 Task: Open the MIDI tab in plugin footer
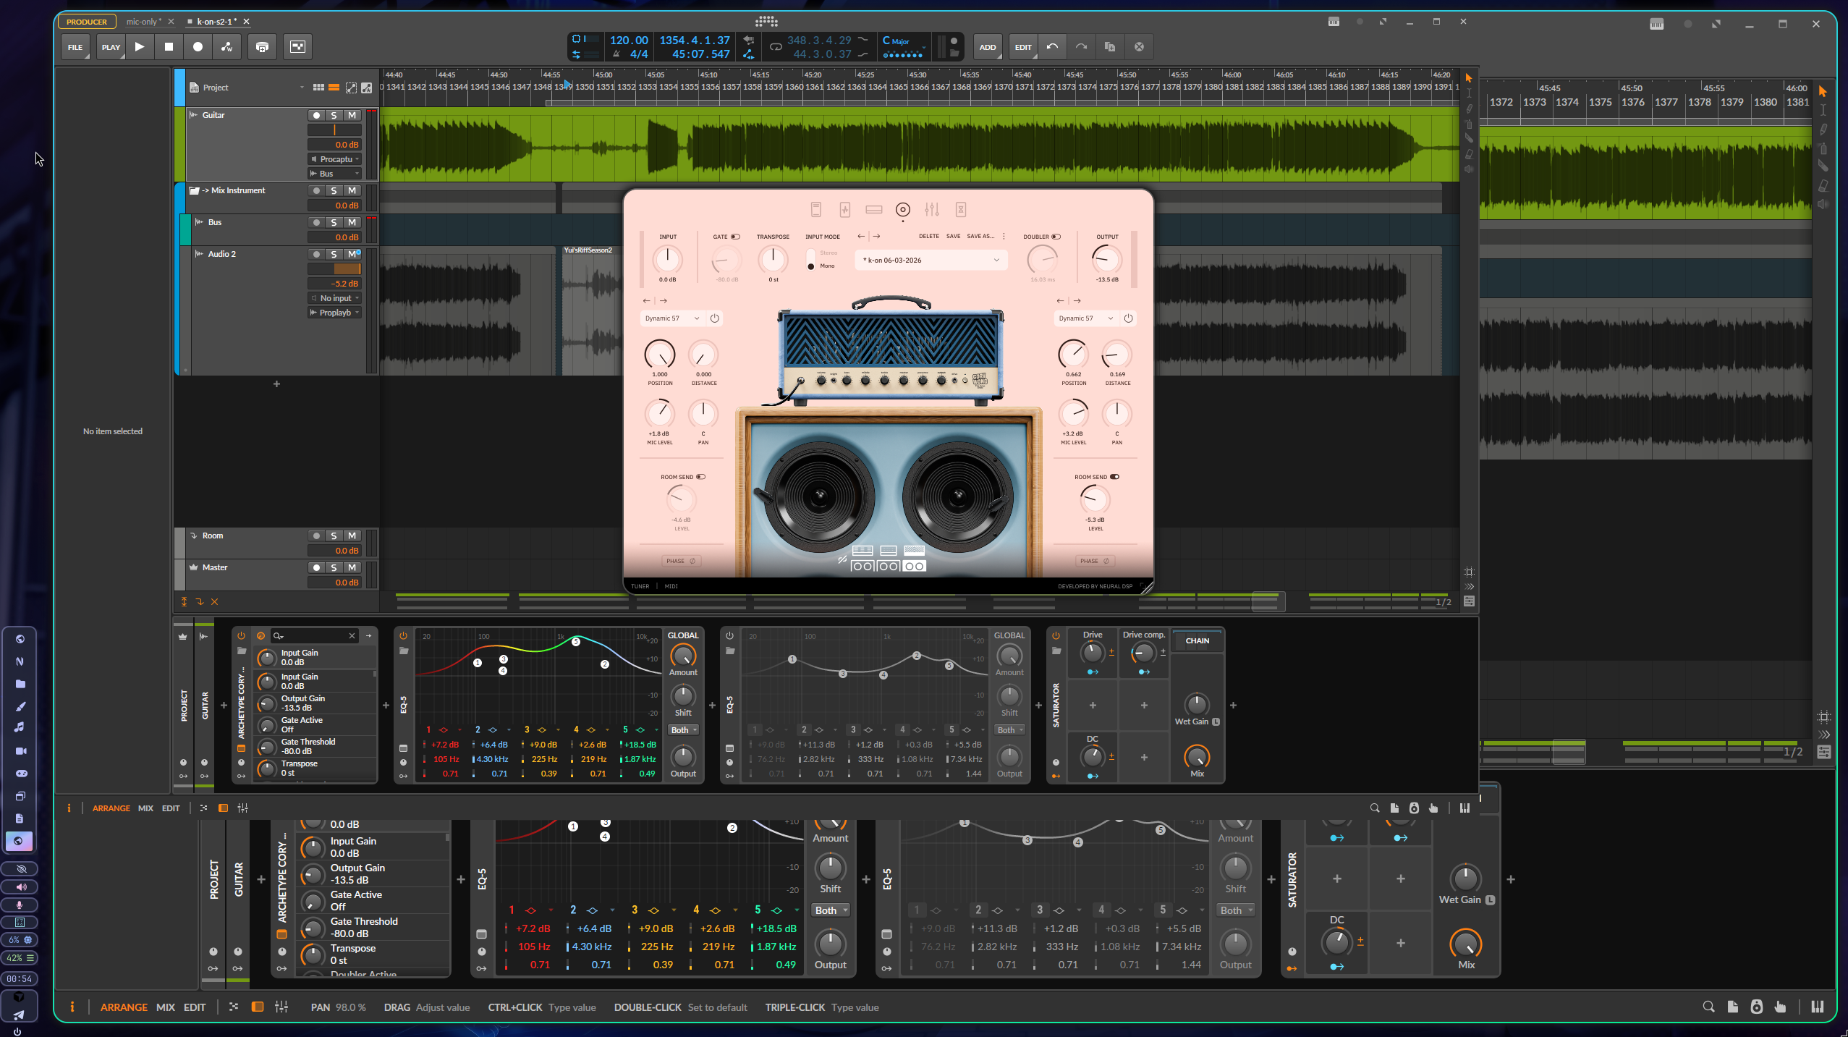pyautogui.click(x=671, y=587)
